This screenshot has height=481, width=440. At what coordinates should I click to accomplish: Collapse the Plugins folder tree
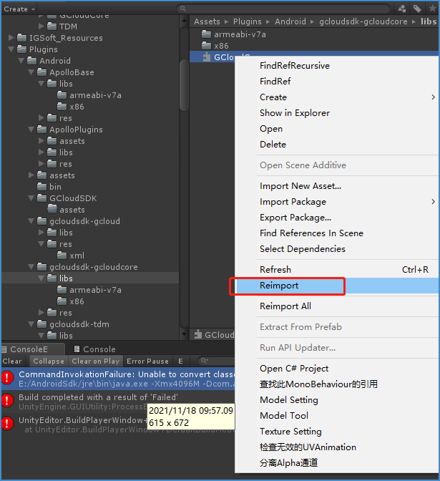pyautogui.click(x=11, y=49)
